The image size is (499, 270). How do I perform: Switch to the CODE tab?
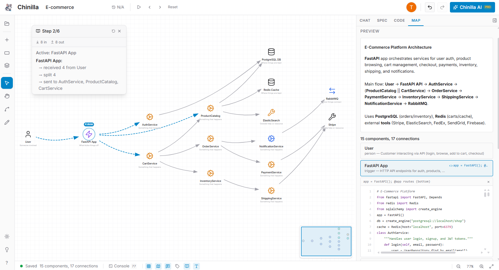pos(399,20)
